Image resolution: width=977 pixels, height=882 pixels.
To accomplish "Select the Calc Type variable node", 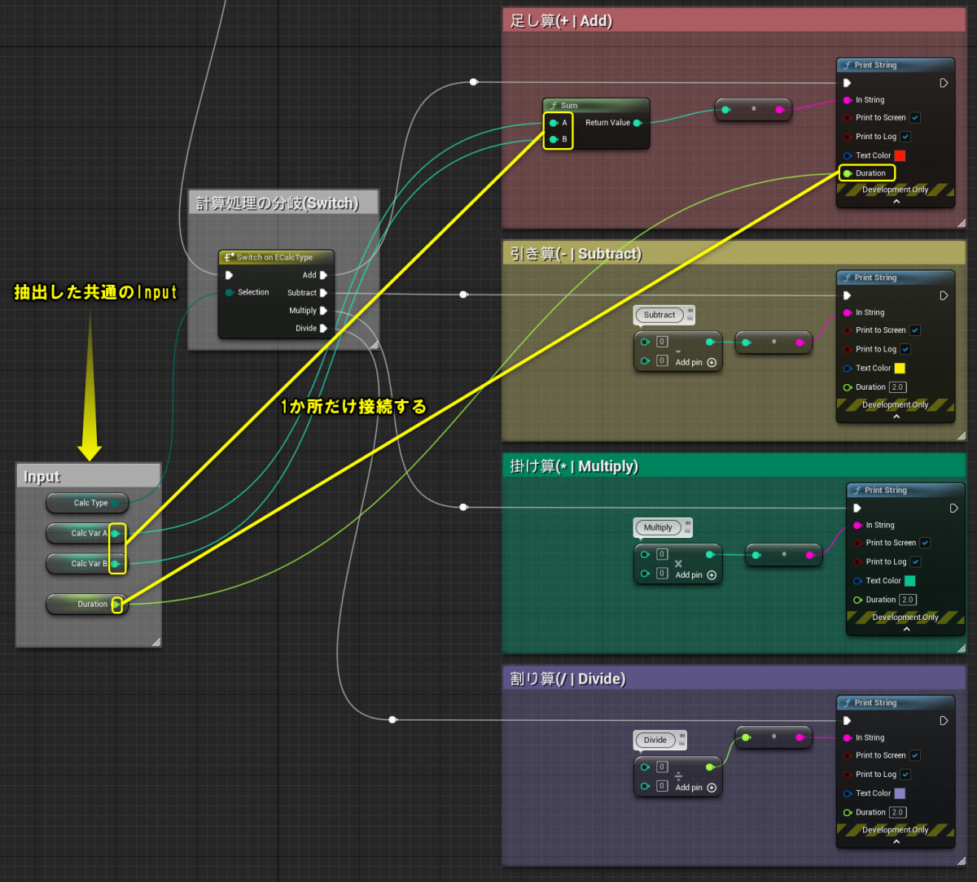I will coord(86,502).
